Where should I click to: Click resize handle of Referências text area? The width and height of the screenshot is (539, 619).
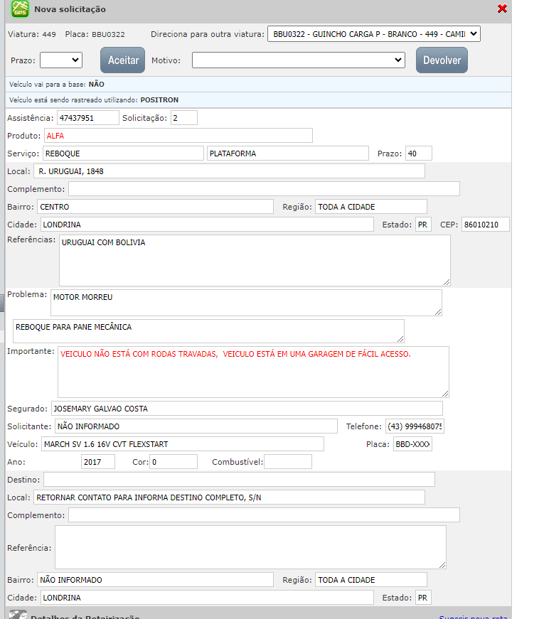click(446, 281)
